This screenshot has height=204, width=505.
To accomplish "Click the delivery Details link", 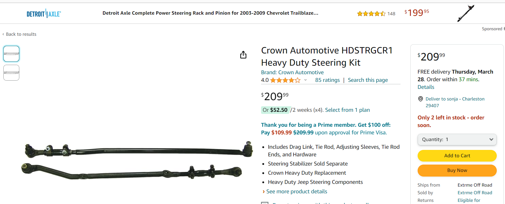I will pyautogui.click(x=426, y=87).
